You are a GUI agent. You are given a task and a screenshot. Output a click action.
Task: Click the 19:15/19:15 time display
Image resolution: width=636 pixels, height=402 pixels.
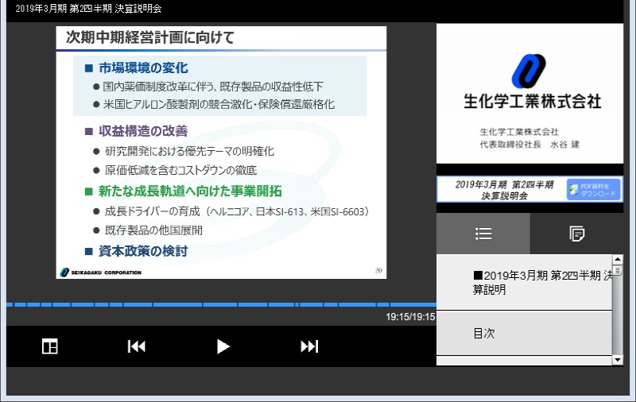tap(410, 316)
